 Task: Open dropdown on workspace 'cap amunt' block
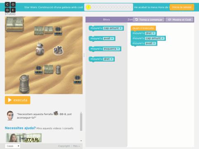click(163, 38)
